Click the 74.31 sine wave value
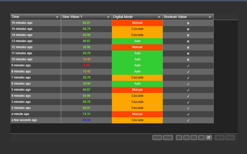Image resolution: width=247 pixels, height=154 pixels. [x=87, y=114]
